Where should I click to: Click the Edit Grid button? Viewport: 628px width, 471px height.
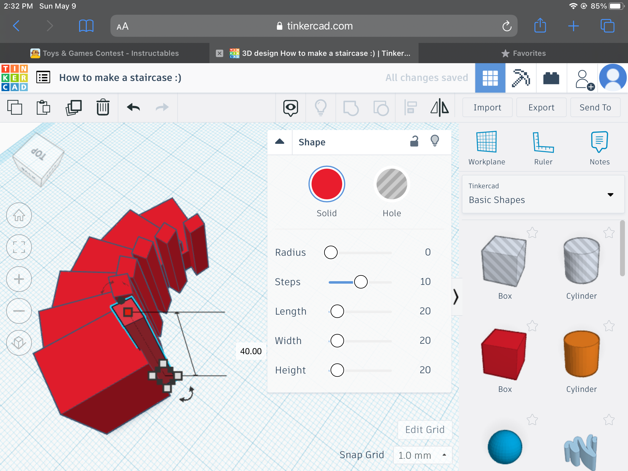[425, 430]
